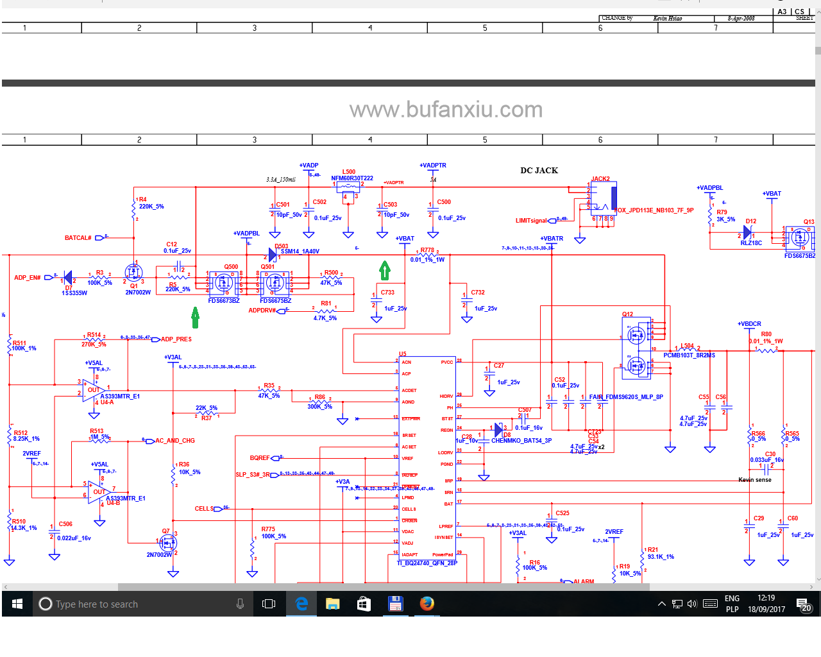The height and width of the screenshot is (657, 821).
Task: Click the 'AC_AND_CHG' net label
Action: [x=175, y=441]
